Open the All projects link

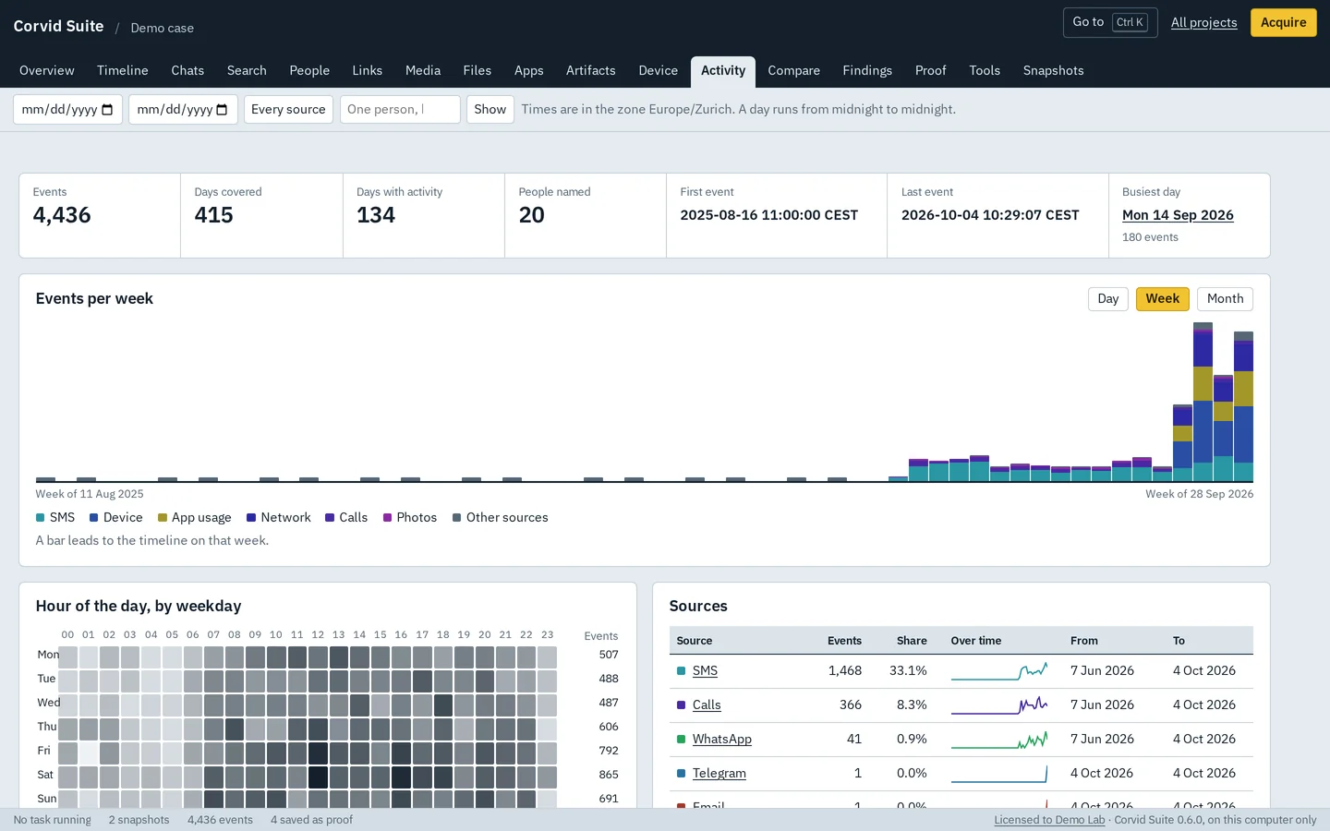pyautogui.click(x=1204, y=23)
